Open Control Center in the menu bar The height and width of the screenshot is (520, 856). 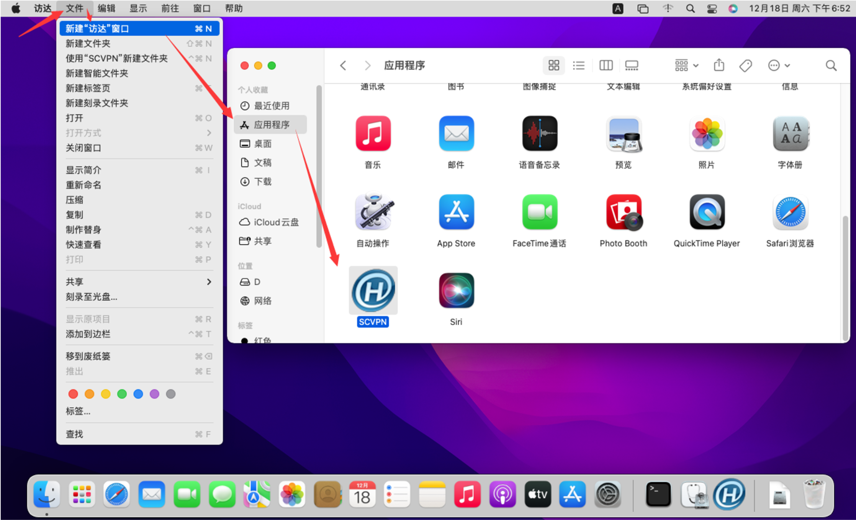pos(712,8)
